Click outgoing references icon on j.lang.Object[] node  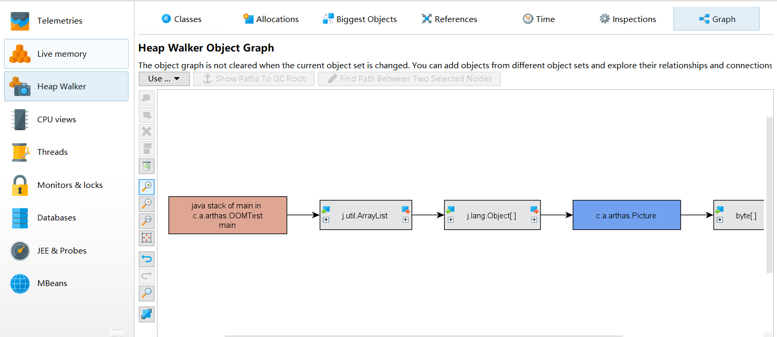(534, 210)
